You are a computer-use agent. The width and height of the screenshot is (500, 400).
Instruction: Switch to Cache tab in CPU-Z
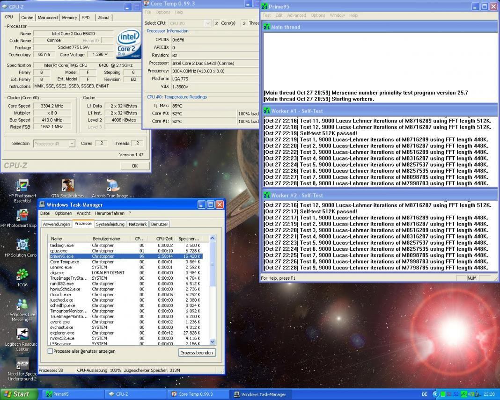click(x=27, y=17)
